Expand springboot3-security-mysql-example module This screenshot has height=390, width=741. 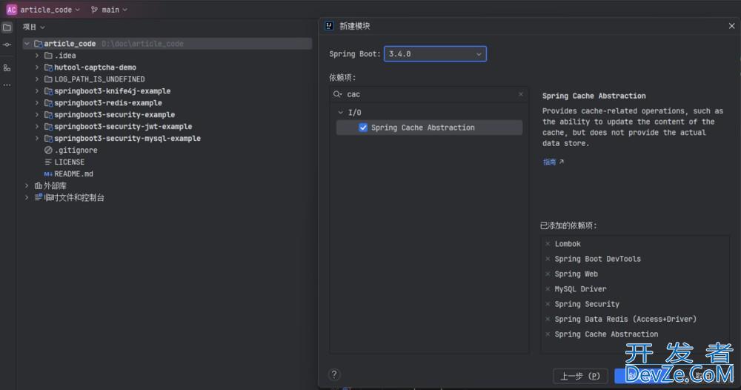[x=37, y=138]
